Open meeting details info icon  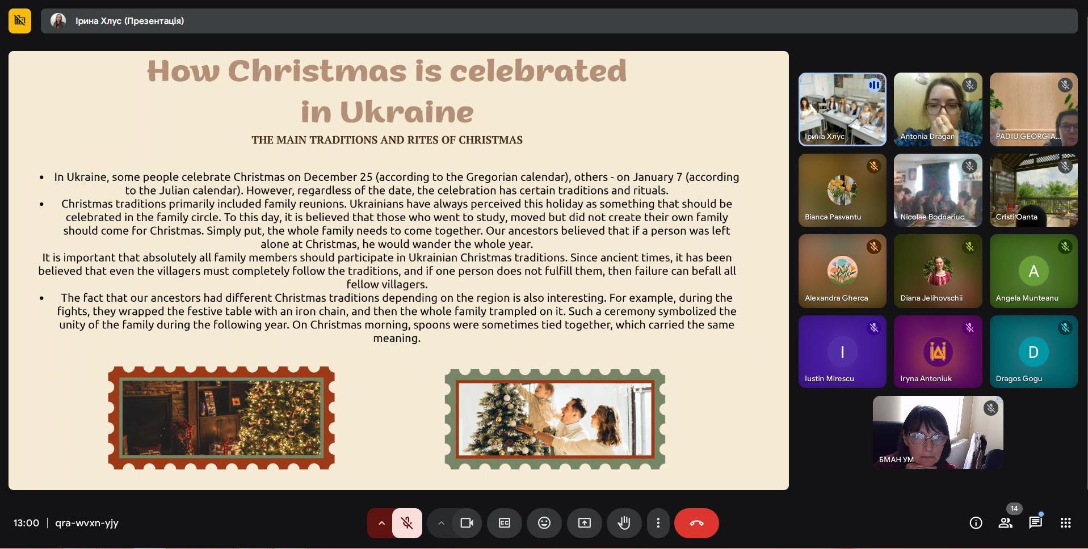976,523
